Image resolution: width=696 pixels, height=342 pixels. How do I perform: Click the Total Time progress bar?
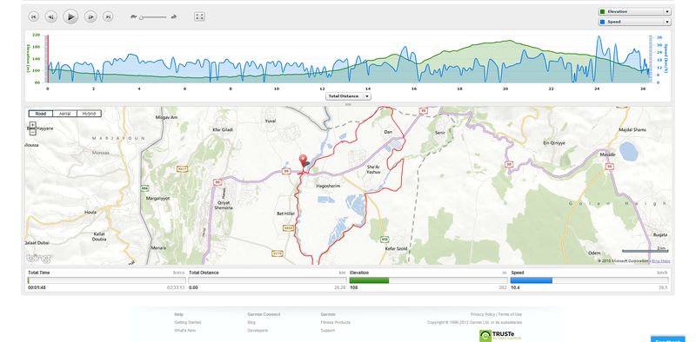[106, 280]
